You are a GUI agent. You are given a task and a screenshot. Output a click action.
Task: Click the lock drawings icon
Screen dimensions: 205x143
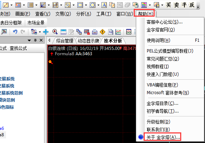click(x=135, y=5)
